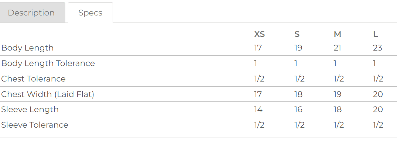Click Body Length value 17 for XS
This screenshot has width=397, height=149.
(x=258, y=48)
